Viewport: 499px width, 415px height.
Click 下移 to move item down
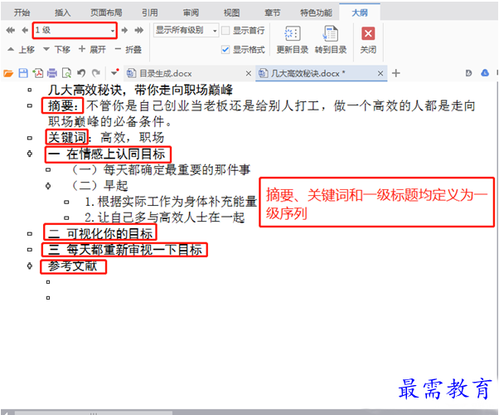click(56, 50)
